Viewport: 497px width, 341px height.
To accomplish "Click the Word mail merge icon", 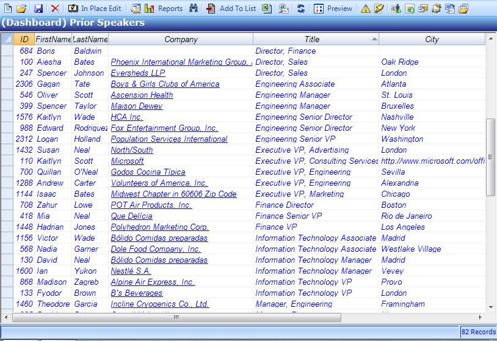I will (x=450, y=8).
